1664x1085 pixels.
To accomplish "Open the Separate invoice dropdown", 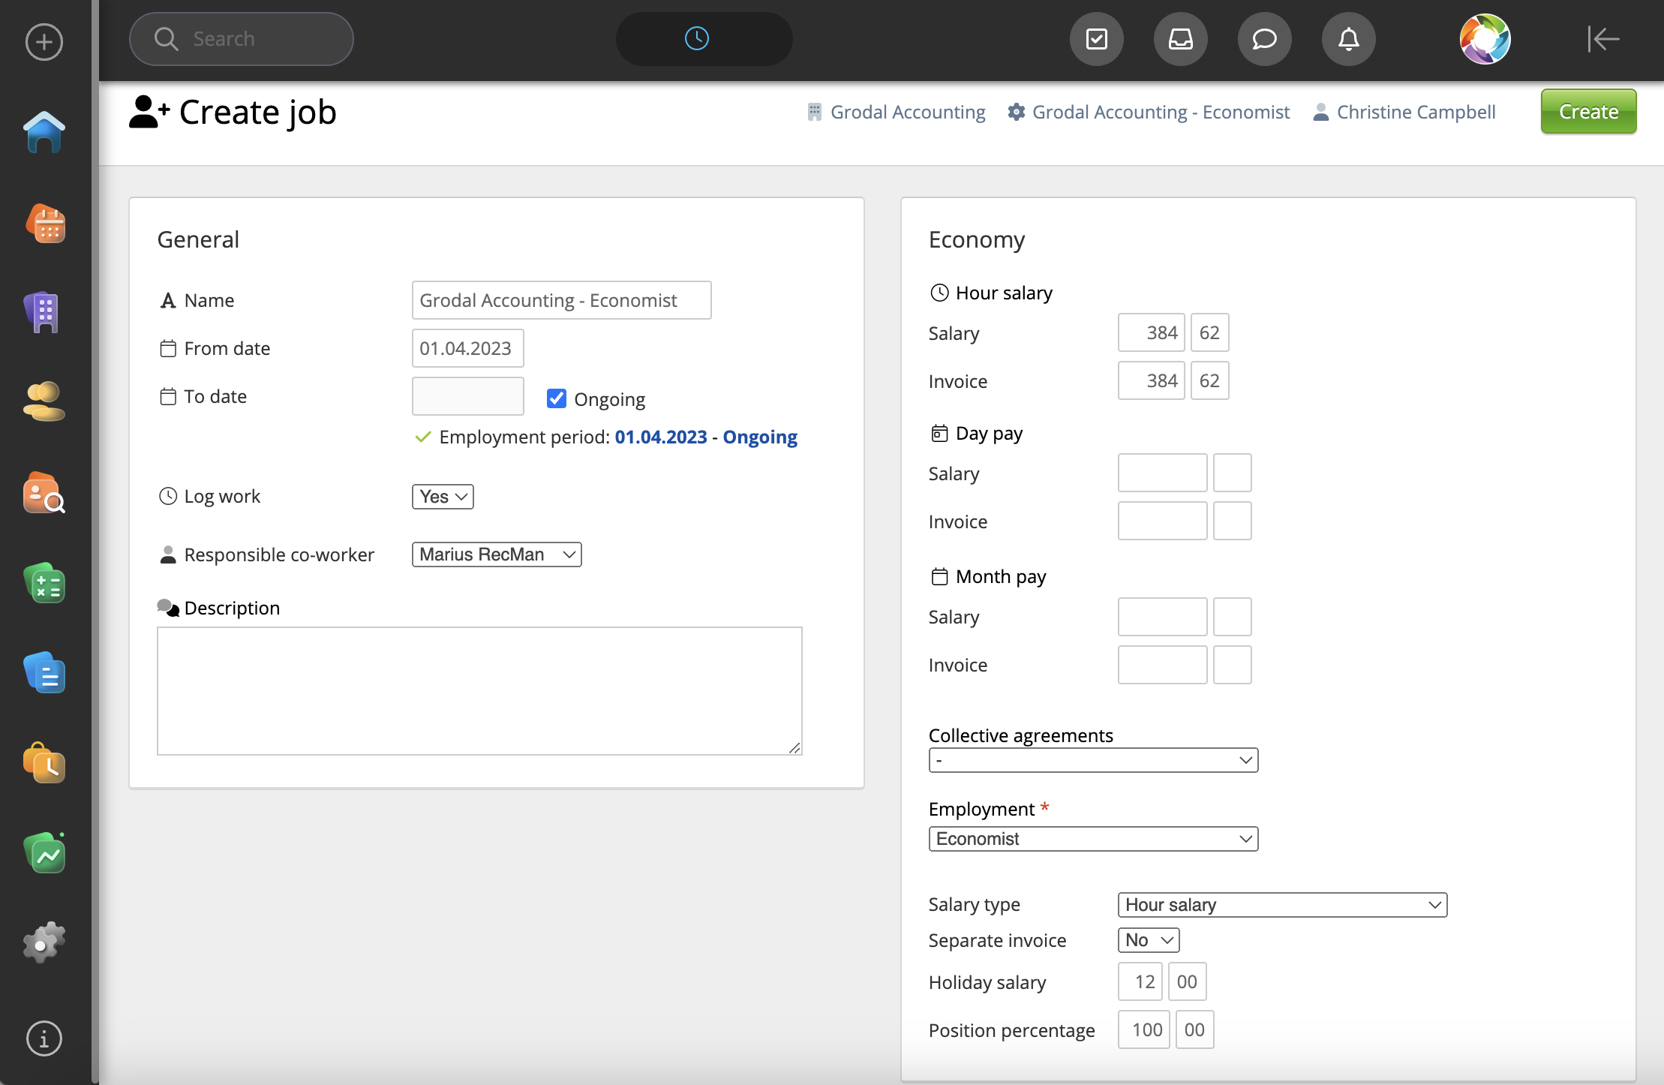I will [x=1148, y=940].
